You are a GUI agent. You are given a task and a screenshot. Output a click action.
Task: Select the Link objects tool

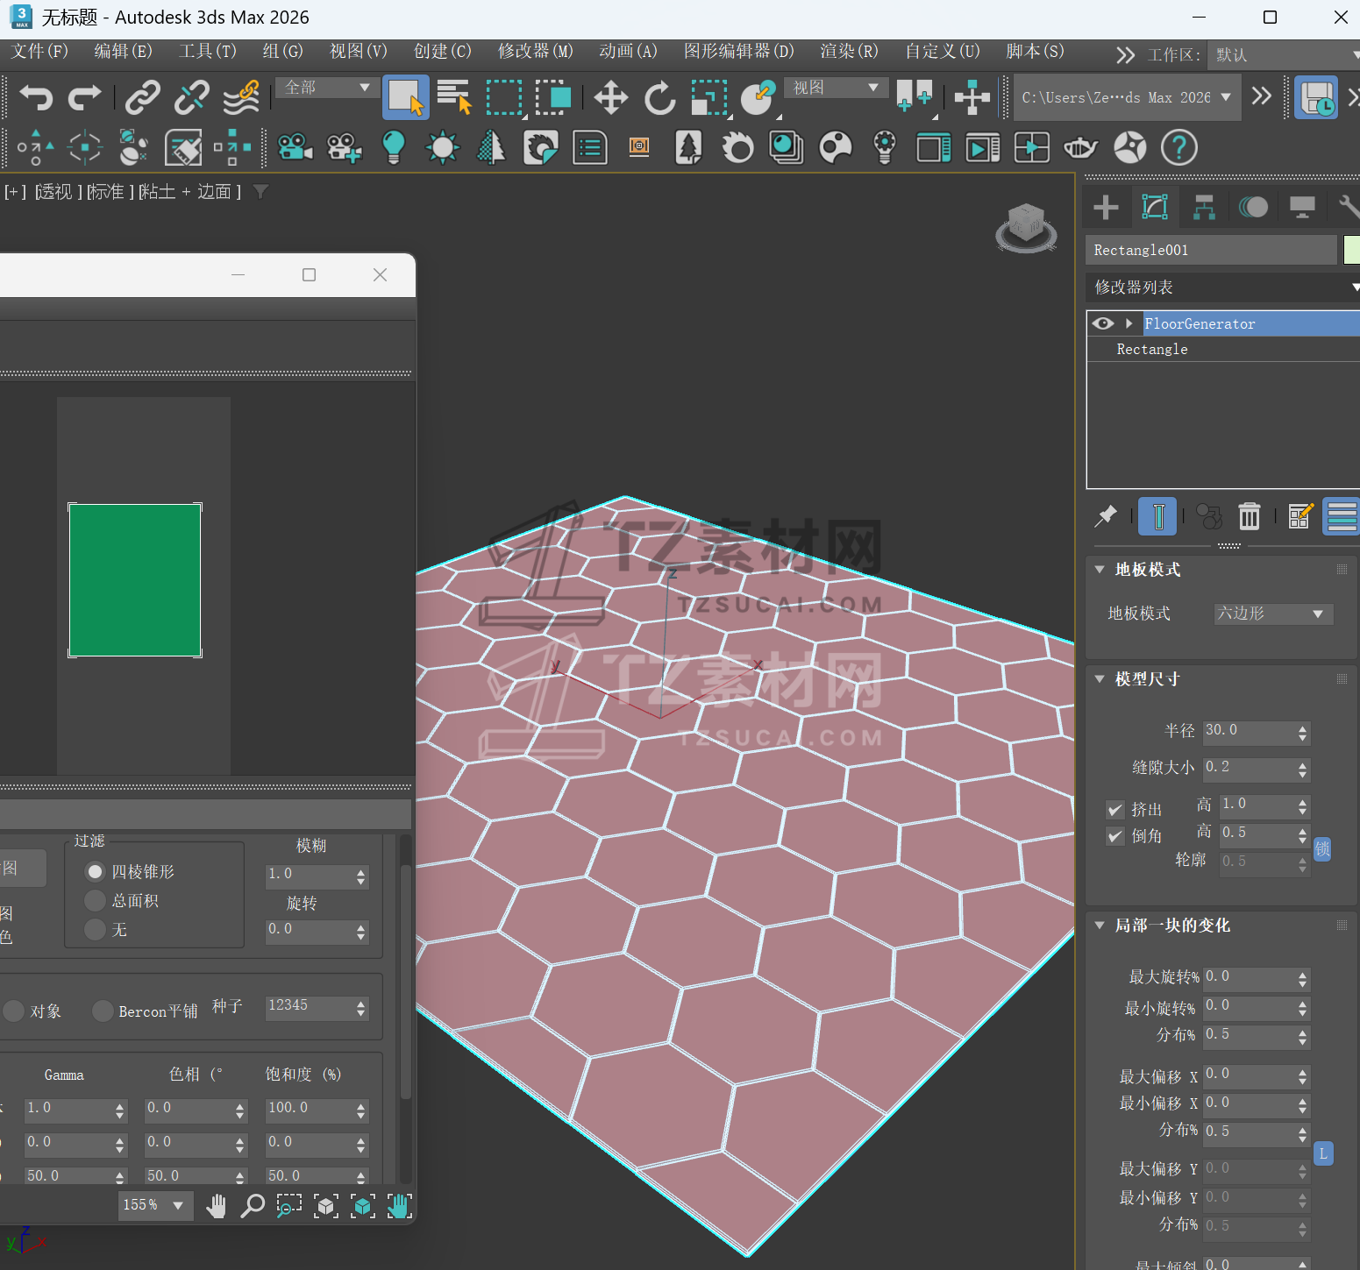142,97
